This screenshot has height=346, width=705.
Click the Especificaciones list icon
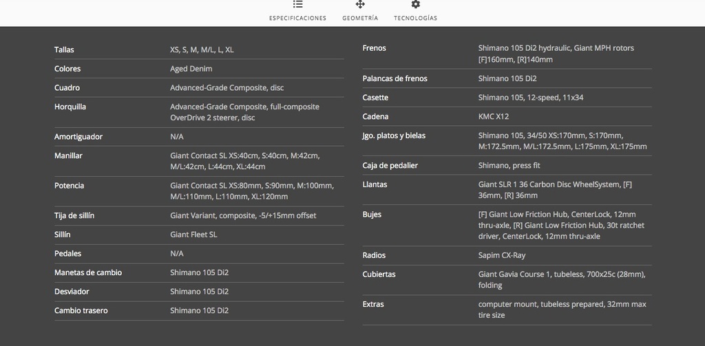(297, 5)
